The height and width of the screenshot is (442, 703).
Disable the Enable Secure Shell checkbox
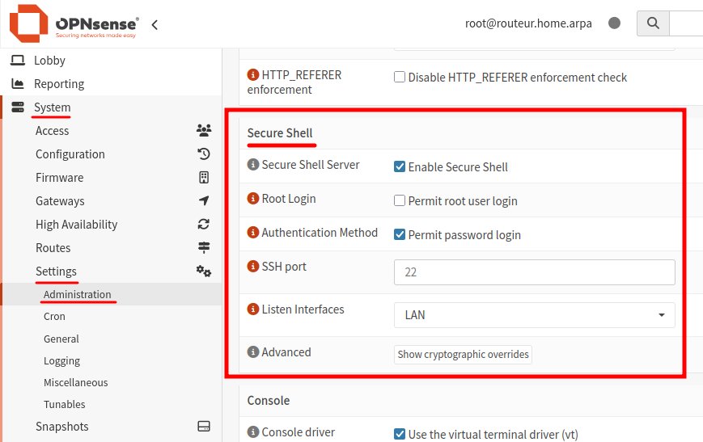point(400,167)
